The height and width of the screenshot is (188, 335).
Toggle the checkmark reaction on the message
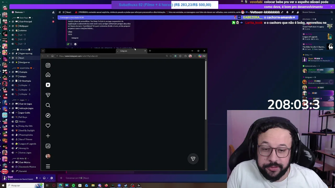(69, 44)
